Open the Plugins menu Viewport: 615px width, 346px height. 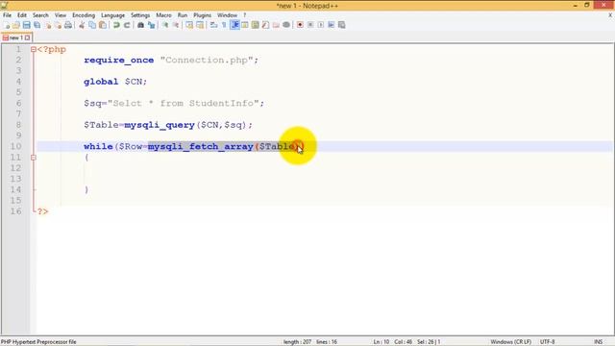(x=203, y=15)
